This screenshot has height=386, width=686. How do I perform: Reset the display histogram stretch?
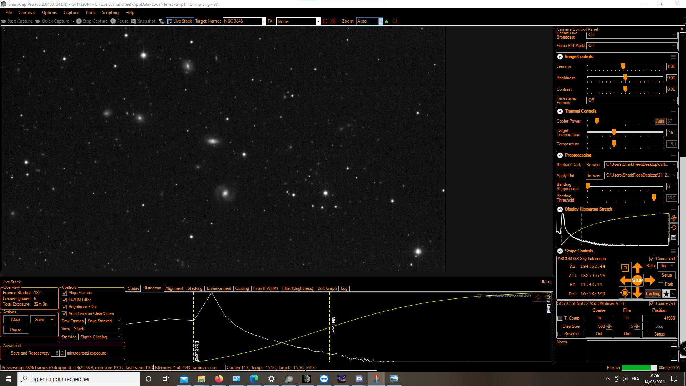[x=673, y=228]
